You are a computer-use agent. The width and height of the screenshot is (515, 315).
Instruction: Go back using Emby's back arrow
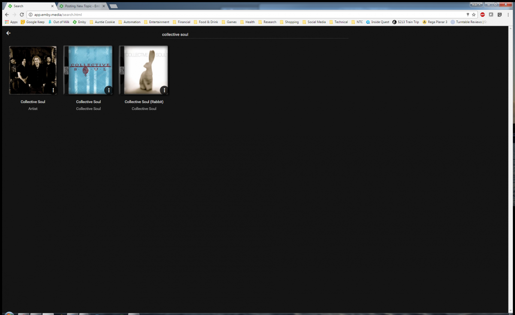[8, 33]
